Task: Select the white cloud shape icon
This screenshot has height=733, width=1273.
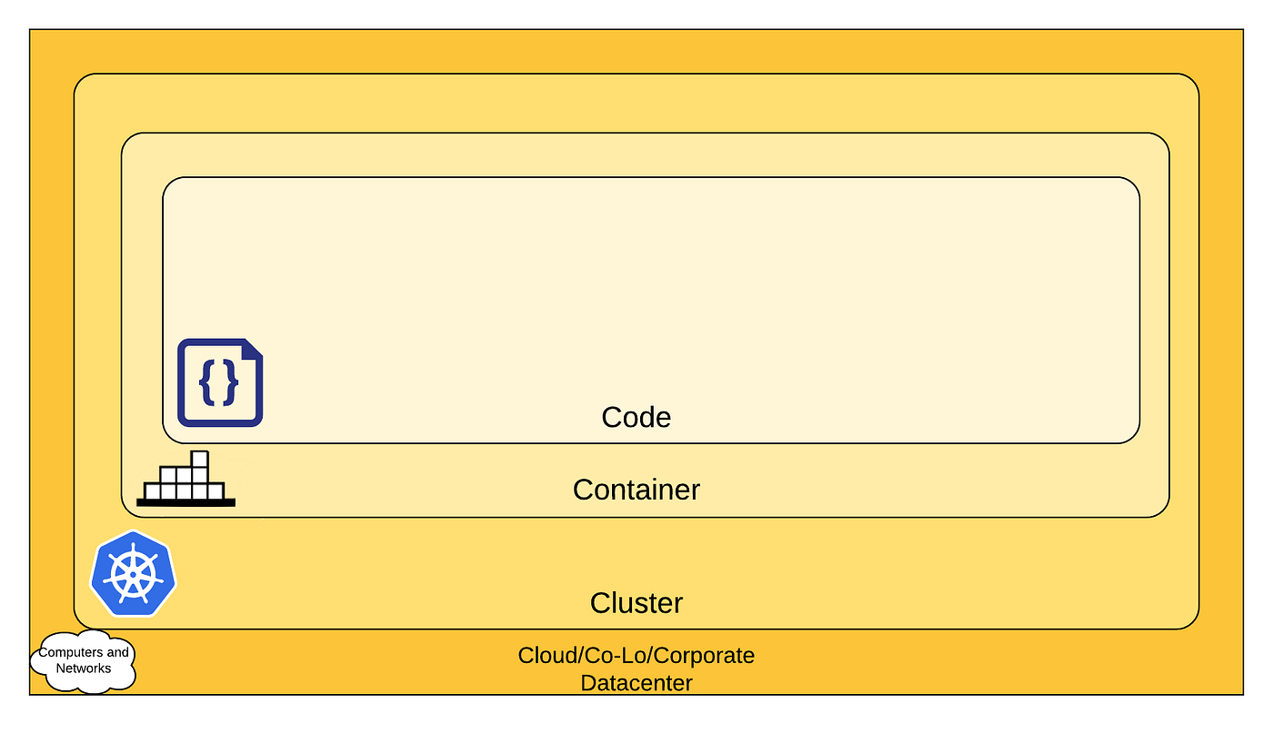Action: (x=83, y=660)
